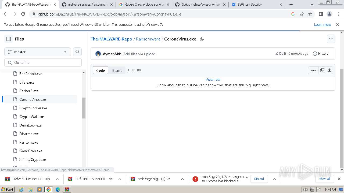The height and width of the screenshot is (193, 344).
Task: Open InfinityCrypt.exe in file tree
Action: tap(33, 159)
